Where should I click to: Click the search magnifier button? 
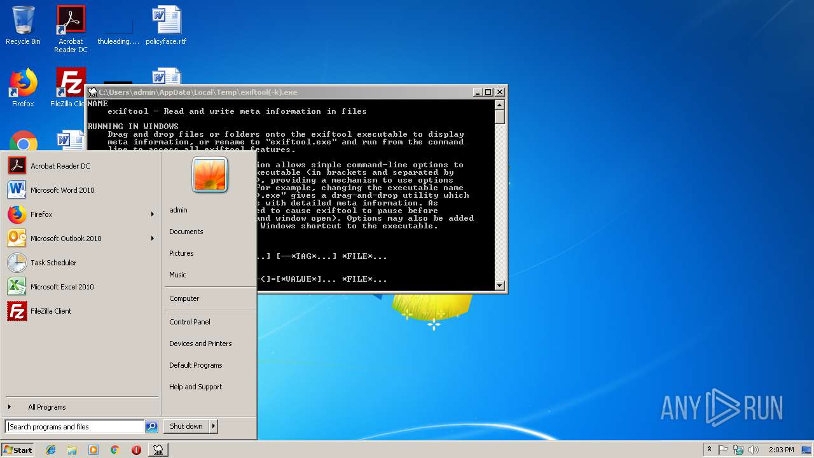click(151, 427)
